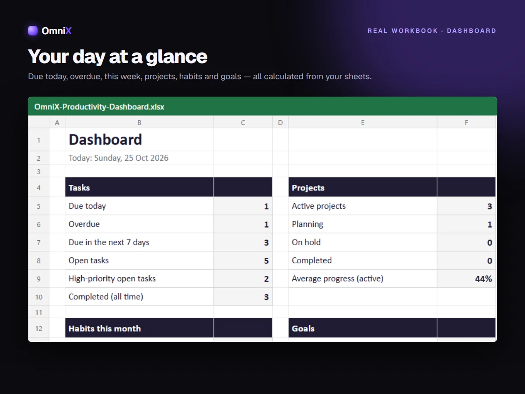This screenshot has height=394, width=525.
Task: Click the value beside 'Completed (all time)'
Action: coord(243,297)
